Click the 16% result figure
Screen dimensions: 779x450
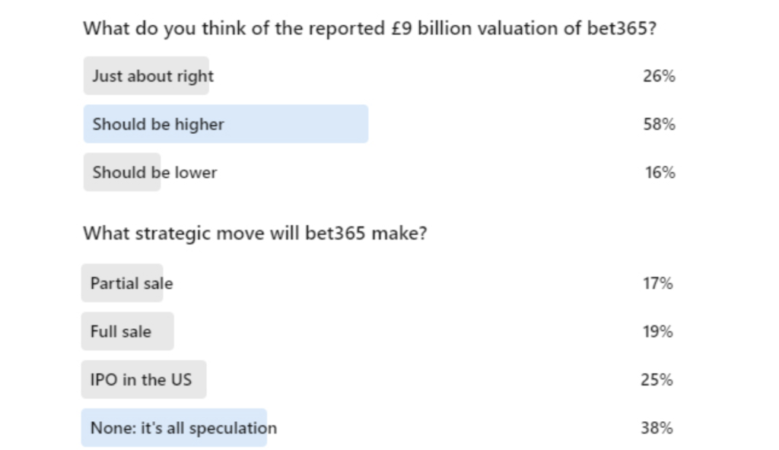(x=660, y=173)
